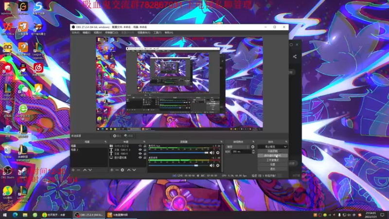Mute the 麦克风/Aux audio channel
The height and width of the screenshot is (219, 389).
click(212, 153)
